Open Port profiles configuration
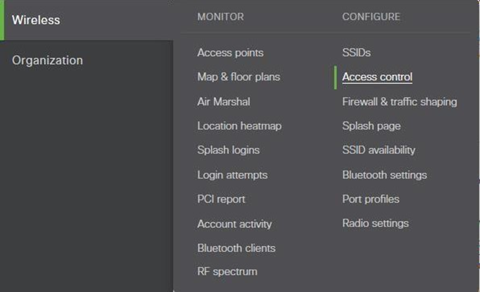480x292 pixels. click(x=371, y=199)
